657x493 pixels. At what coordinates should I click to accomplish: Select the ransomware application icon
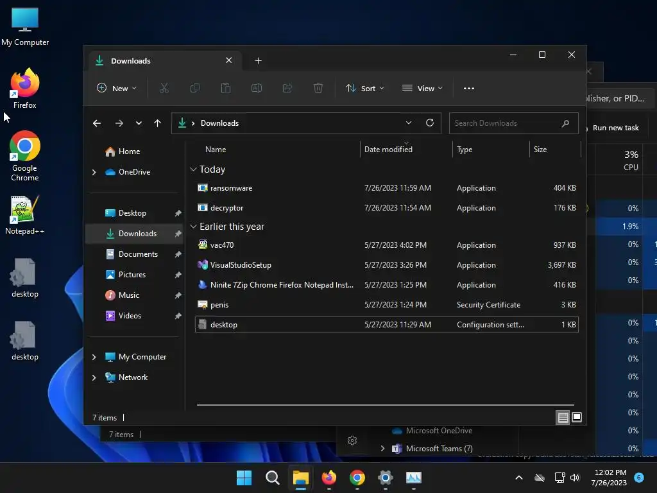(x=202, y=188)
